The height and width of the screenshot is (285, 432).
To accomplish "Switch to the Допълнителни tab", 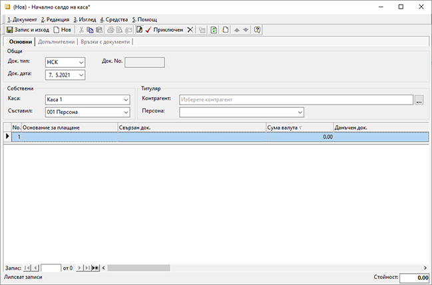I will 56,42.
